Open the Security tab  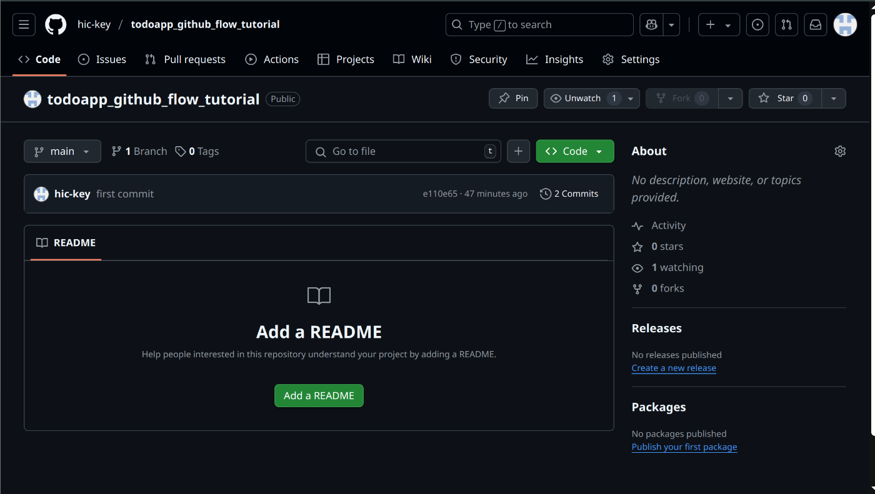(479, 59)
